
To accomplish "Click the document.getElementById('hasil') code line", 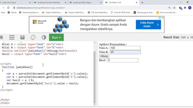I will 43,83.
